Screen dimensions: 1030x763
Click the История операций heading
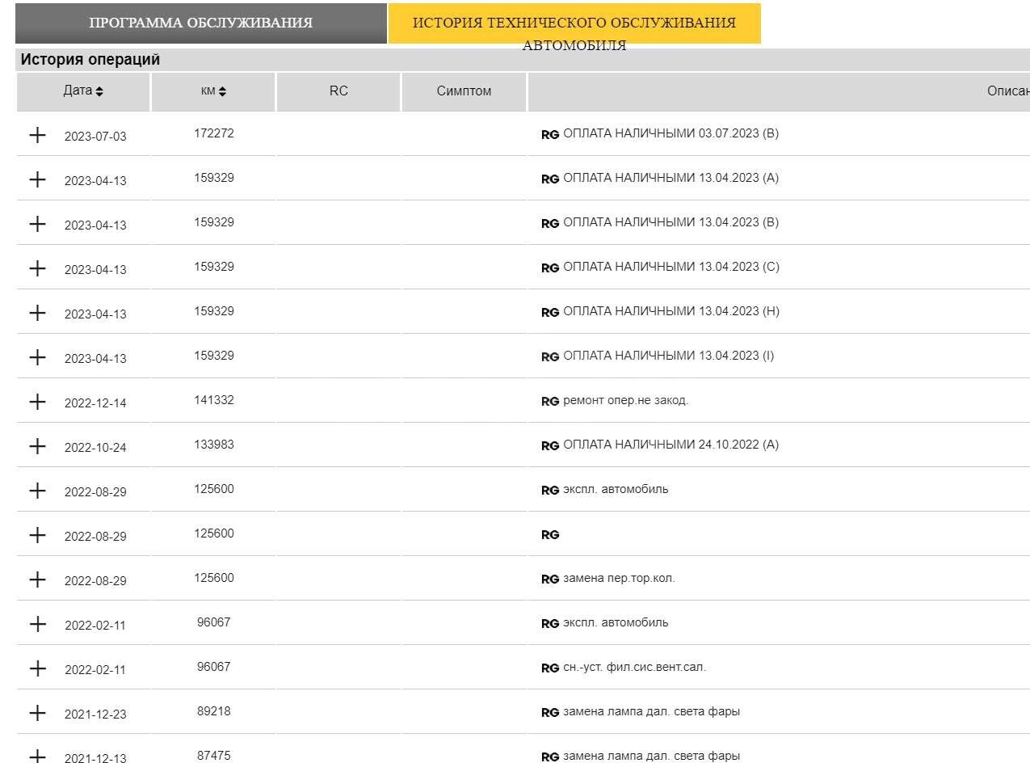90,60
